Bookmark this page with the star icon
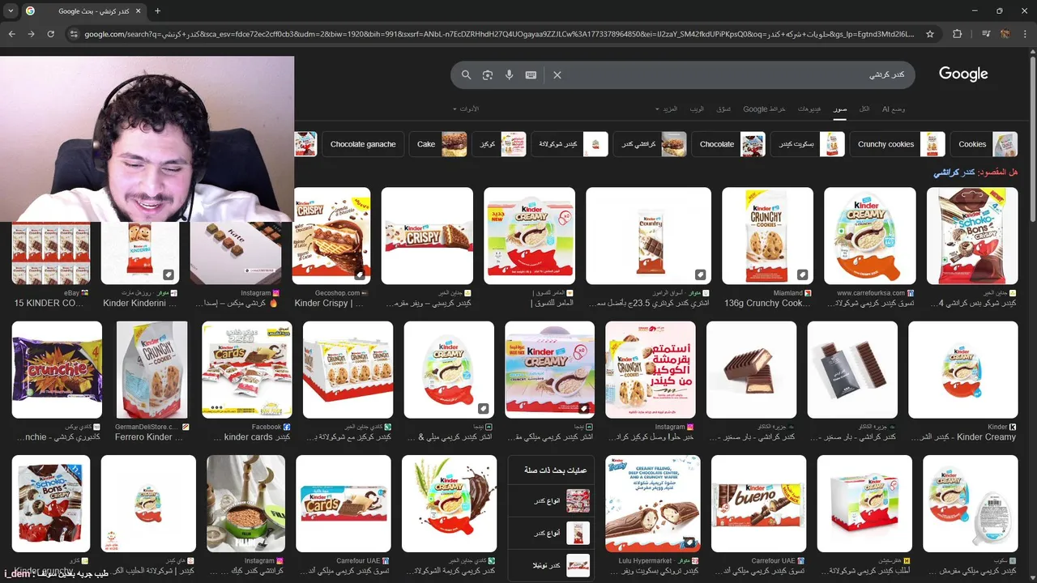Screen dimensions: 1037x583 point(930,34)
